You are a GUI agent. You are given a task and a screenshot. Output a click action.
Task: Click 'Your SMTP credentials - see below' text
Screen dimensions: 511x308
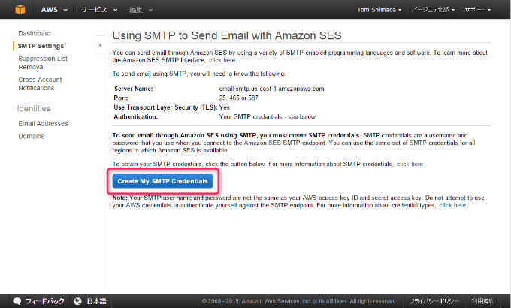(268, 116)
